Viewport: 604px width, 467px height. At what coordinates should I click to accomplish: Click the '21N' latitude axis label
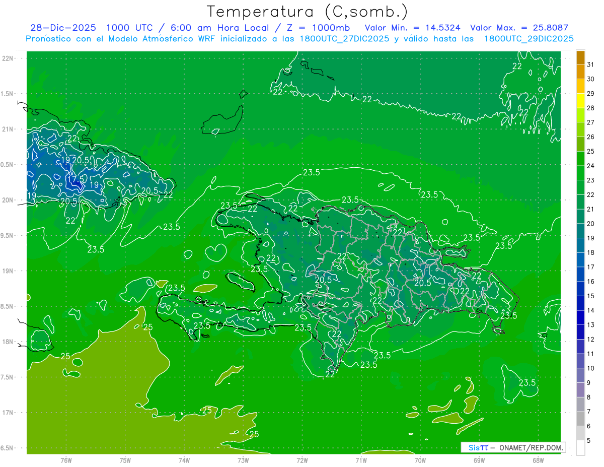(x=8, y=129)
